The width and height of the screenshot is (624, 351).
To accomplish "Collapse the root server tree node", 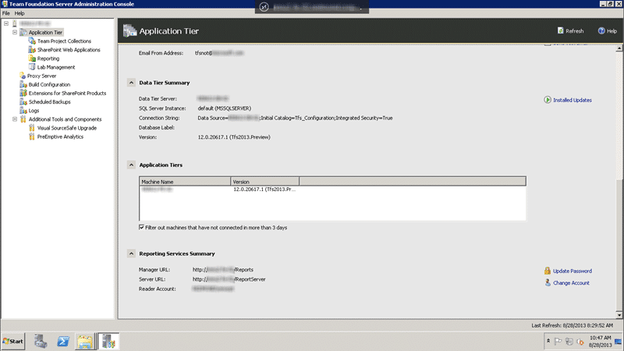I will pyautogui.click(x=6, y=23).
